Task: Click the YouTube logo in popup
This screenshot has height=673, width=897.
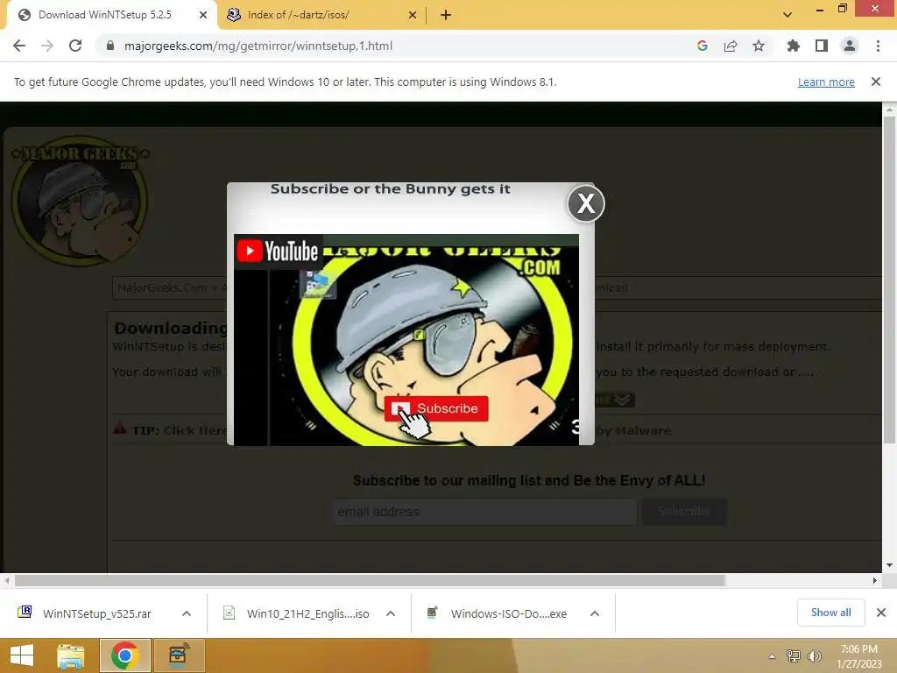Action: (278, 251)
